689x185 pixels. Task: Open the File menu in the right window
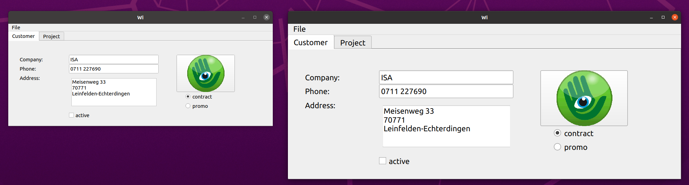pos(299,29)
